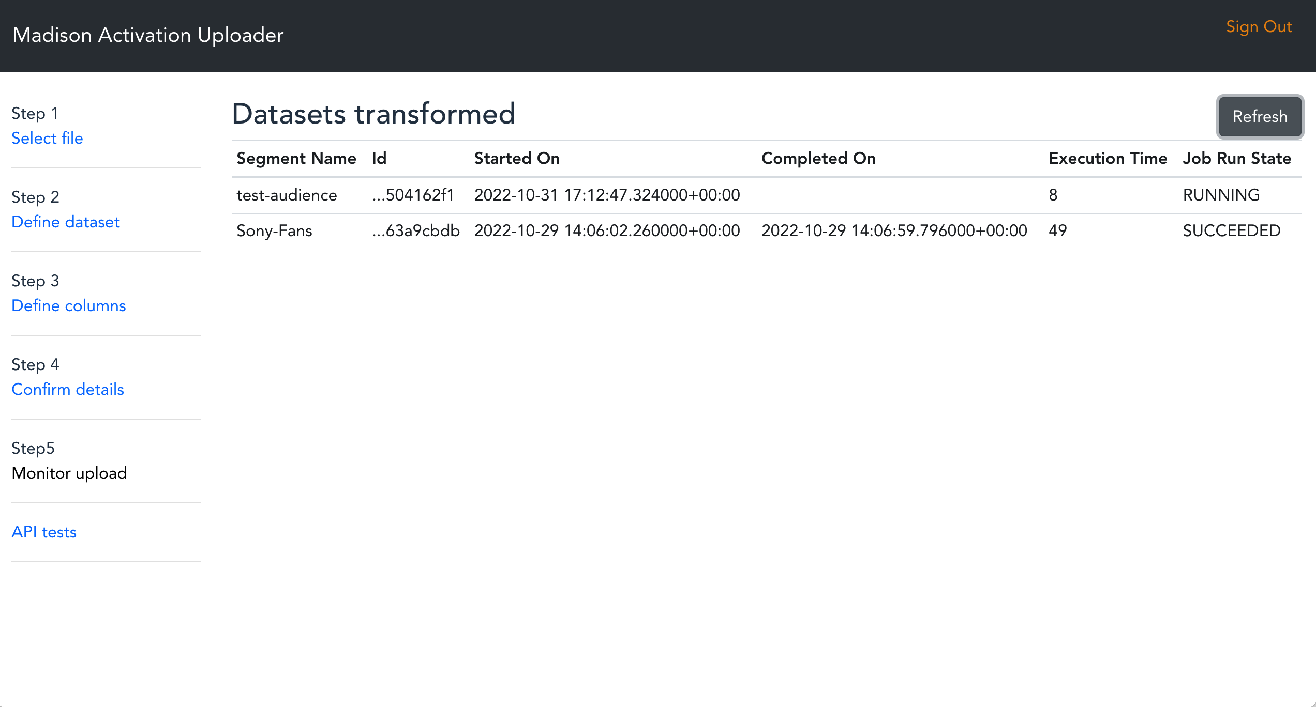The height and width of the screenshot is (707, 1316).
Task: Navigate to Define columns step
Action: pos(69,306)
